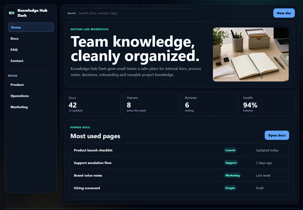Select the Product space

click(31, 85)
